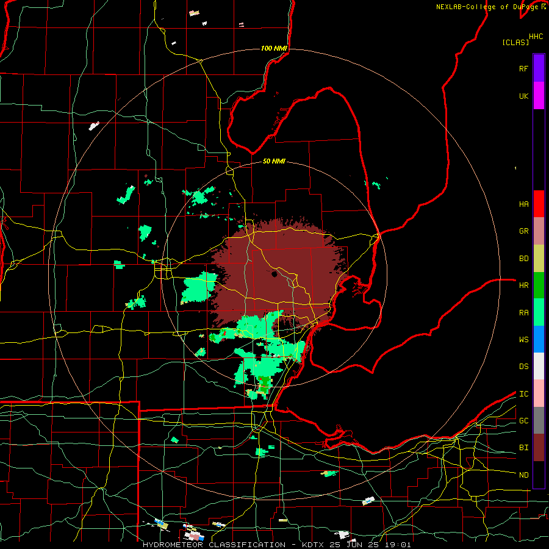Image resolution: width=549 pixels, height=549 pixels.
Task: Click the UK legend label
Action: (x=523, y=96)
